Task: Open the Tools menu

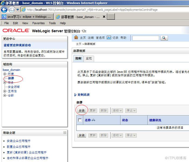Action: pos(52,23)
